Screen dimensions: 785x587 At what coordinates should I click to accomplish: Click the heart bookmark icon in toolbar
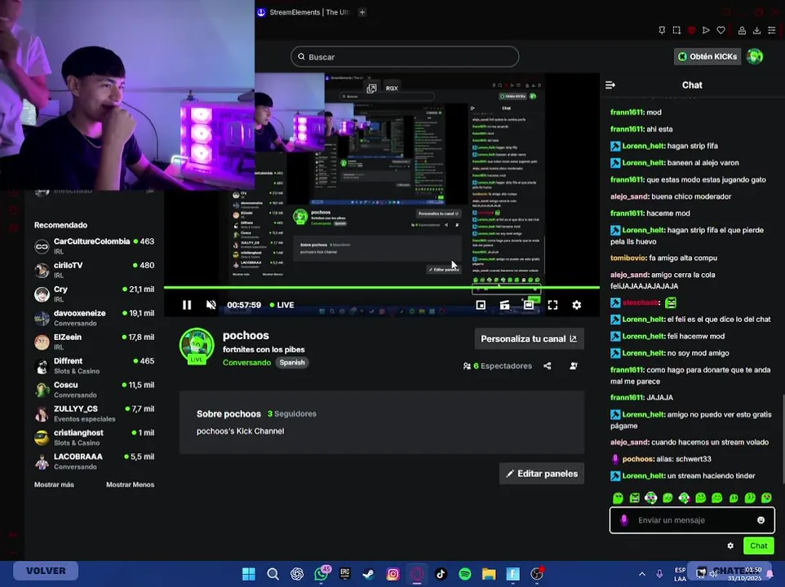pyautogui.click(x=721, y=30)
